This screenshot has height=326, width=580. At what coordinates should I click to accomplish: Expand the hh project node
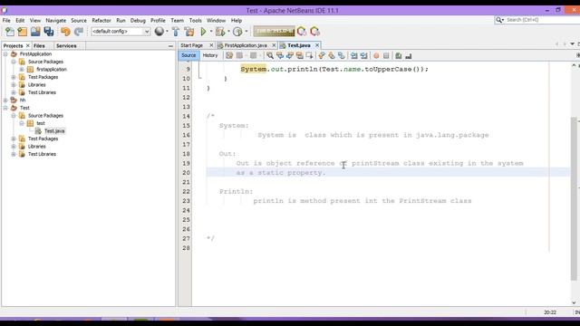tap(5, 101)
